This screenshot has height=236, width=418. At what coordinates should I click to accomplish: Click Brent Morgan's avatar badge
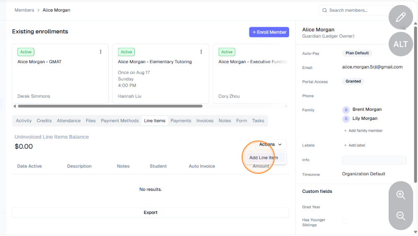pos(346,110)
